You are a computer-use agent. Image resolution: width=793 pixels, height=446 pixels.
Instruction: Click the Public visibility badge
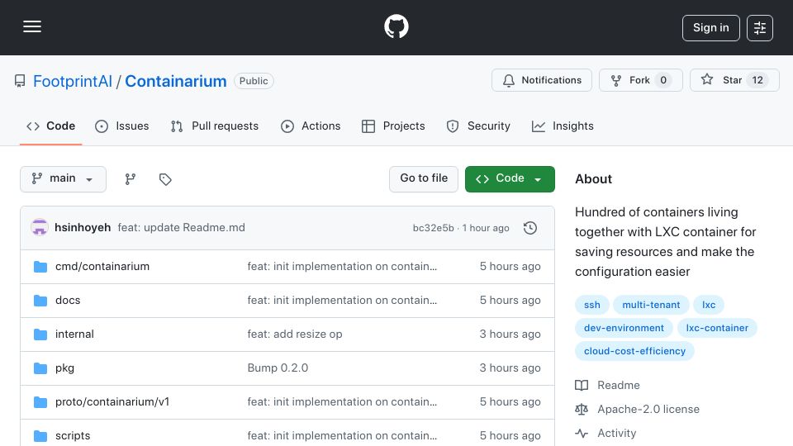[x=254, y=81]
